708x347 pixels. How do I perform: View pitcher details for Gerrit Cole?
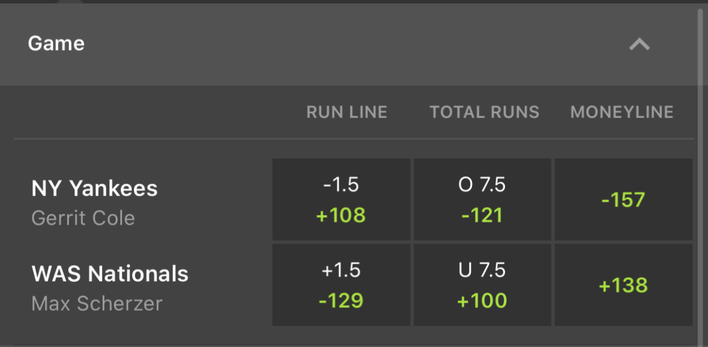tap(83, 218)
